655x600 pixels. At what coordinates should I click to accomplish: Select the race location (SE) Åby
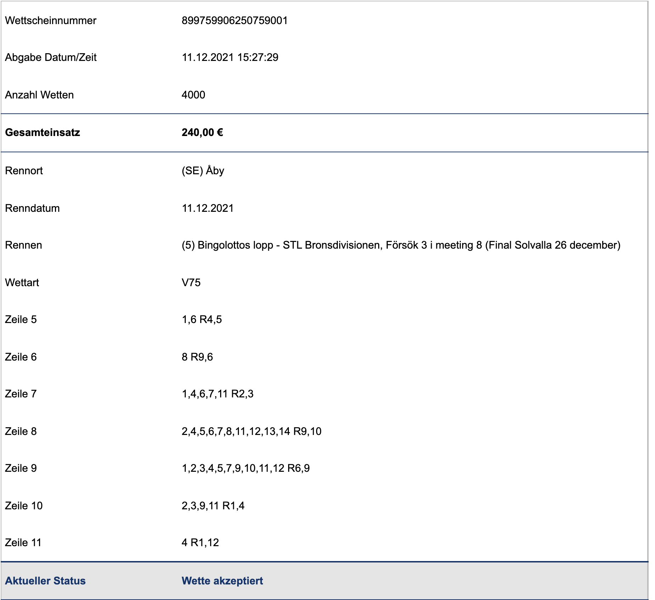pos(203,171)
